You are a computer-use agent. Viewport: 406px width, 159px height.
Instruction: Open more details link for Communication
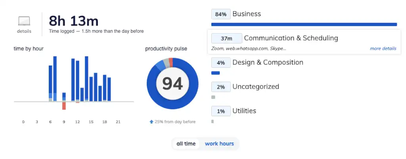pos(383,49)
